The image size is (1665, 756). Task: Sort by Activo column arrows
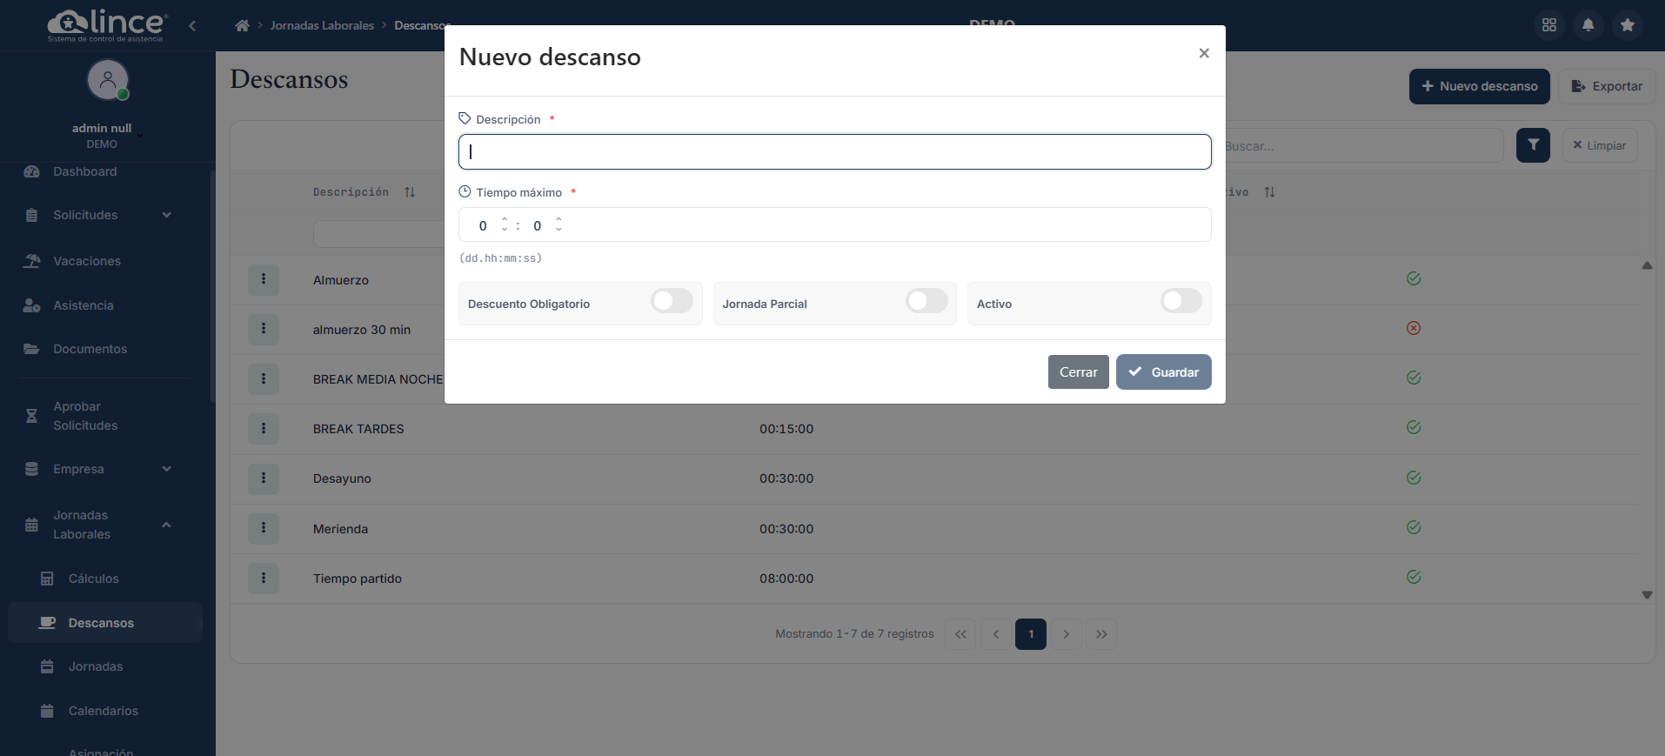[1269, 192]
